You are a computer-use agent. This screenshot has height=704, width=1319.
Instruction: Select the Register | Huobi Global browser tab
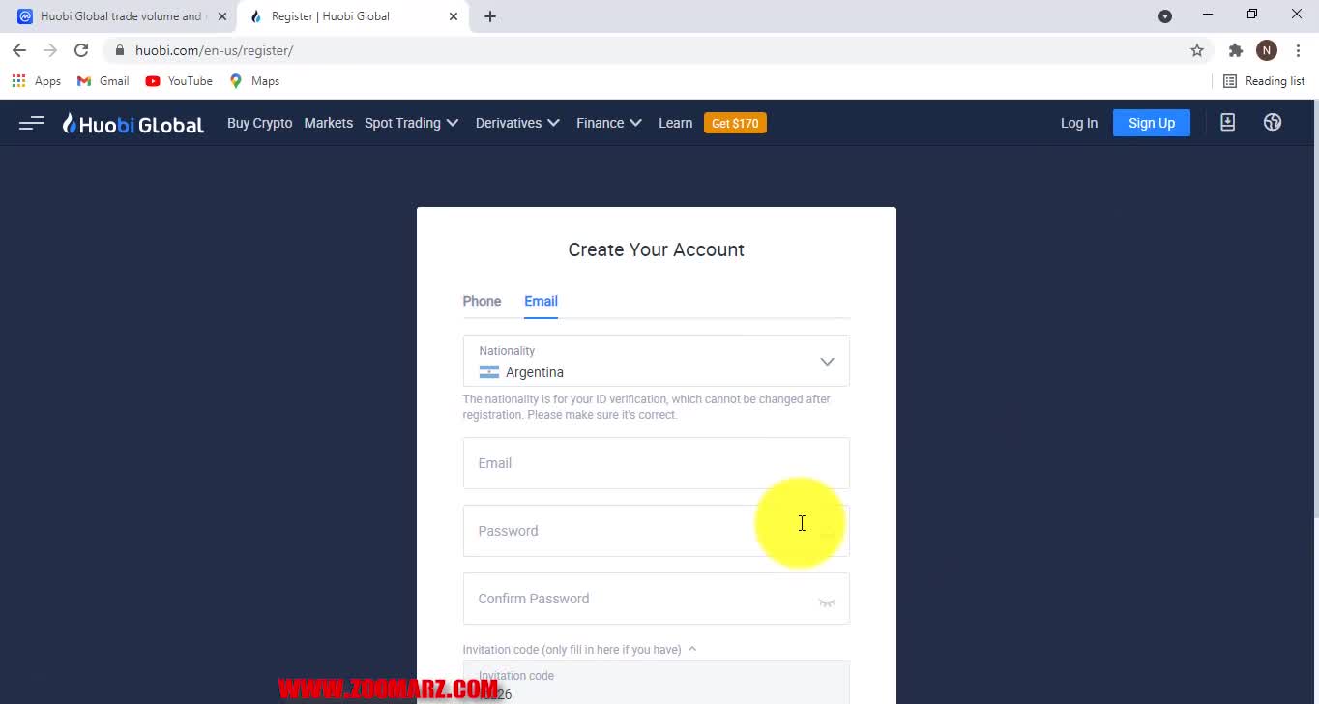click(352, 16)
